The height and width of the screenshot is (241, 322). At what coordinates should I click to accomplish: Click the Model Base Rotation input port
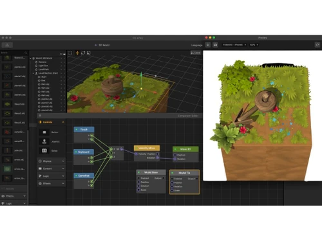pyautogui.click(x=138, y=186)
